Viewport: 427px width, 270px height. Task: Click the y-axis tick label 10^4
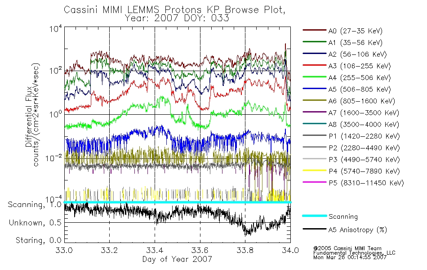click(56, 29)
